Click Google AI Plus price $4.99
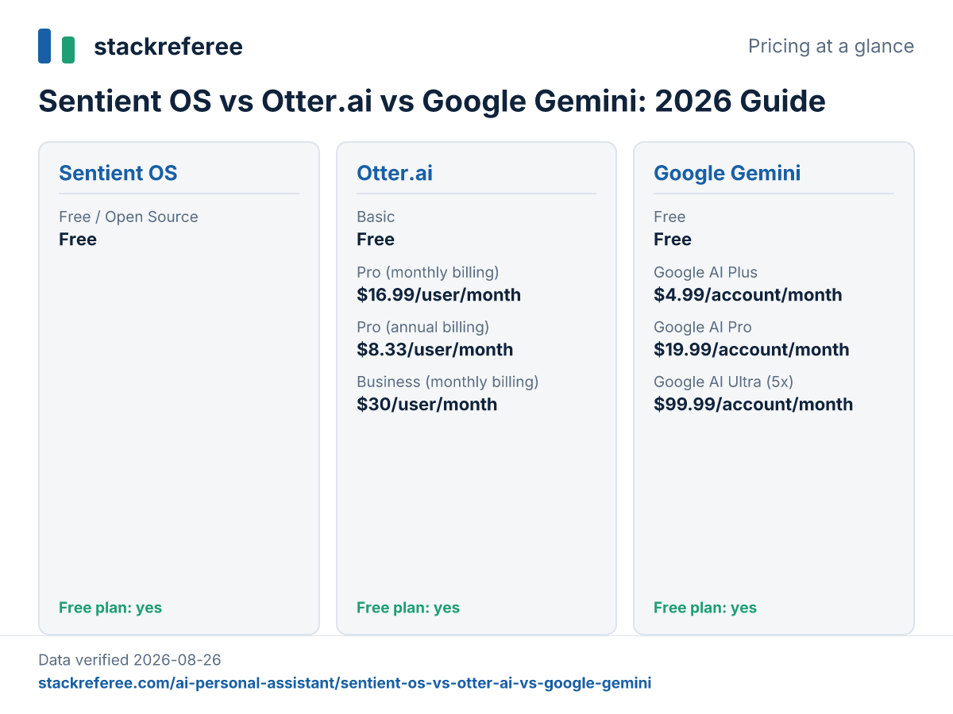This screenshot has height=714, width=953. point(747,295)
